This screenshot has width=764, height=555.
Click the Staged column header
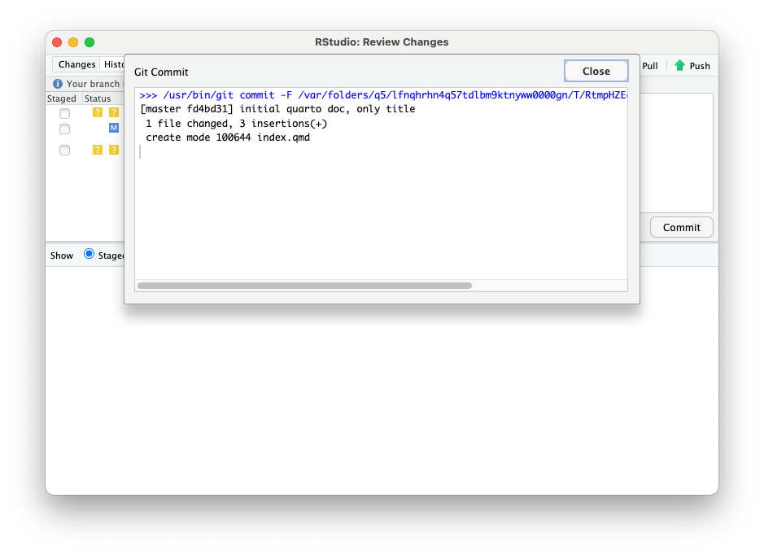[x=62, y=98]
